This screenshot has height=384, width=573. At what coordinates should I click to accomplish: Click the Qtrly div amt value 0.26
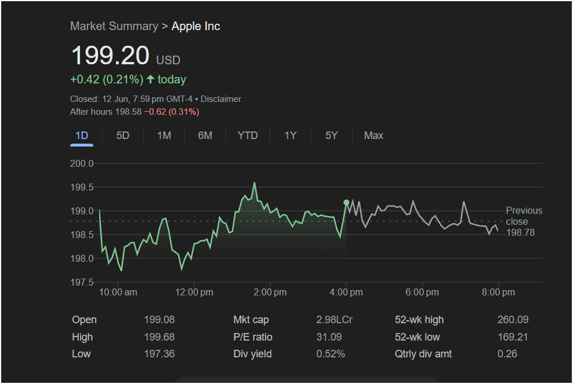pyautogui.click(x=507, y=354)
